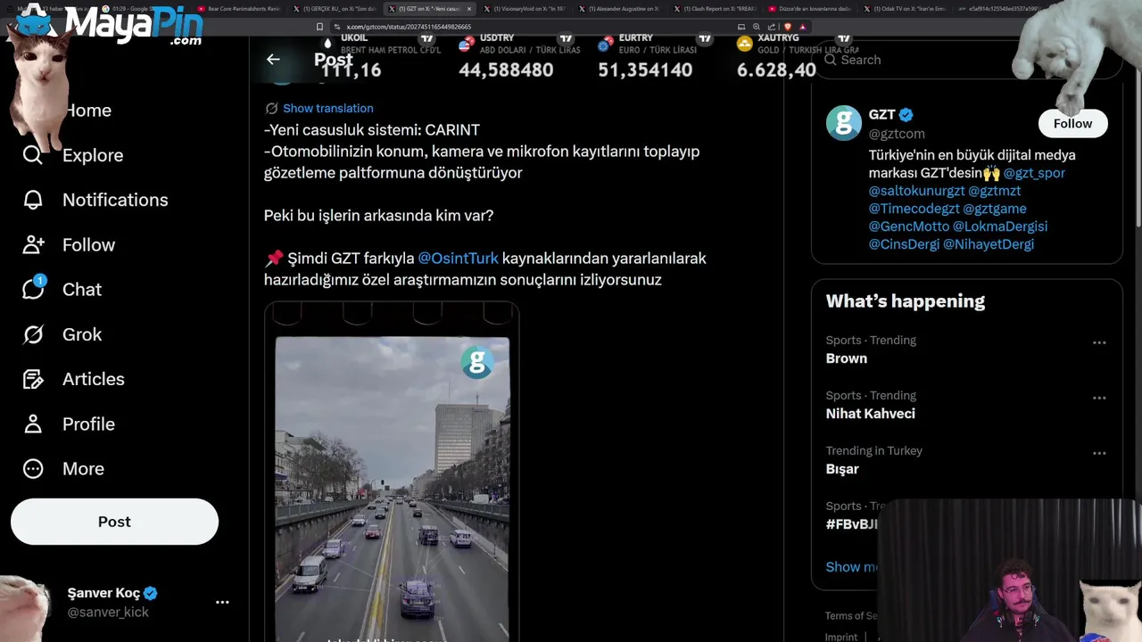Open the Brave Rewards triangle icon

click(802, 27)
